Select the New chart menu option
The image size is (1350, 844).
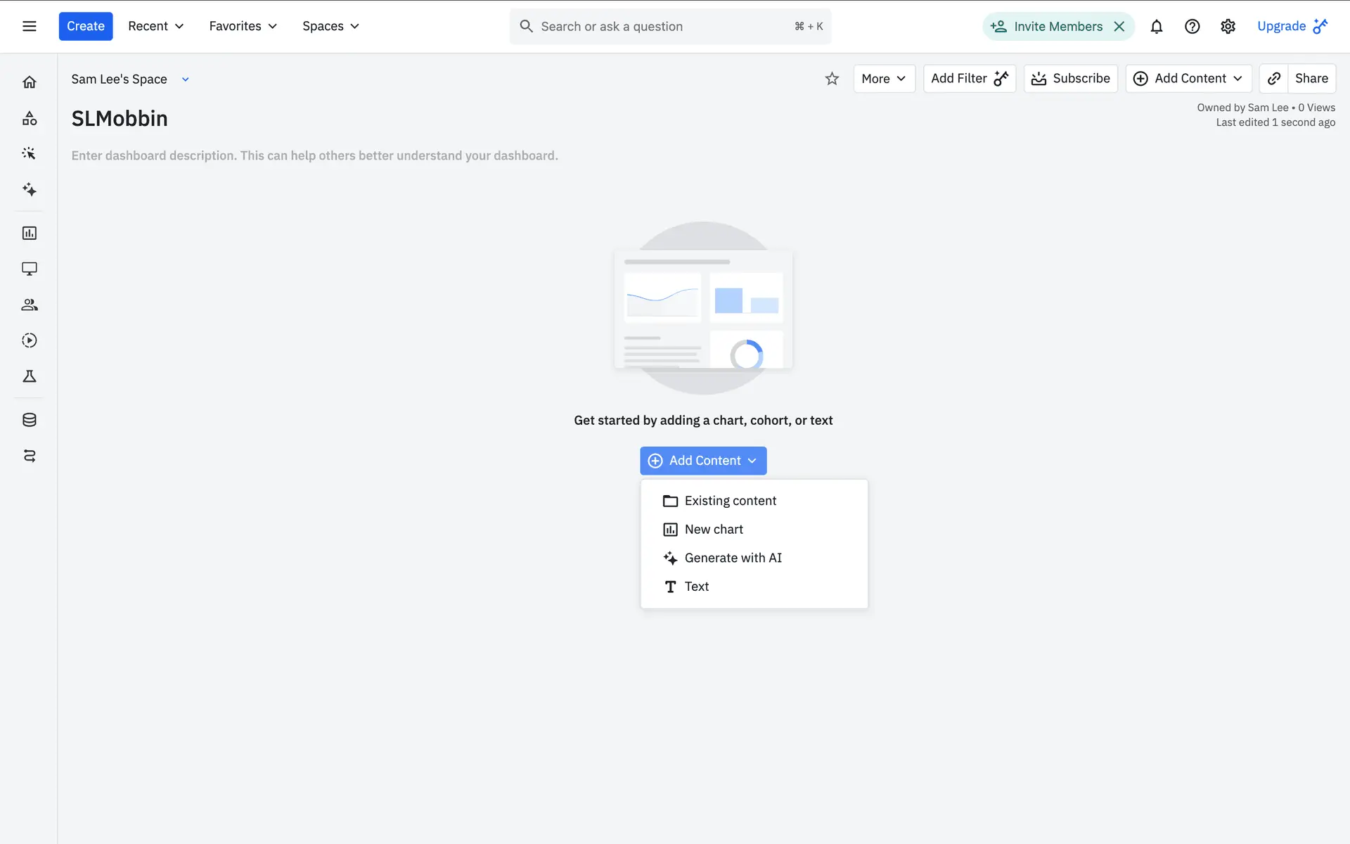coord(713,530)
